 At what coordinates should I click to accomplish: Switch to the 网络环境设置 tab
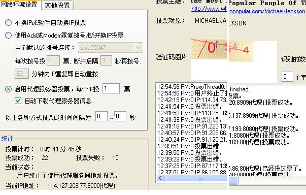click(x=19, y=4)
